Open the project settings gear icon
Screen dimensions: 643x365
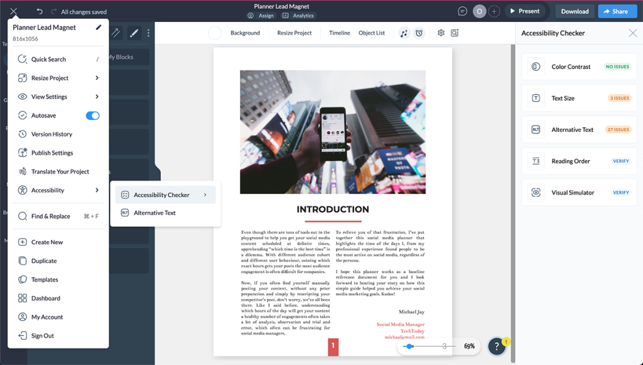tap(441, 33)
